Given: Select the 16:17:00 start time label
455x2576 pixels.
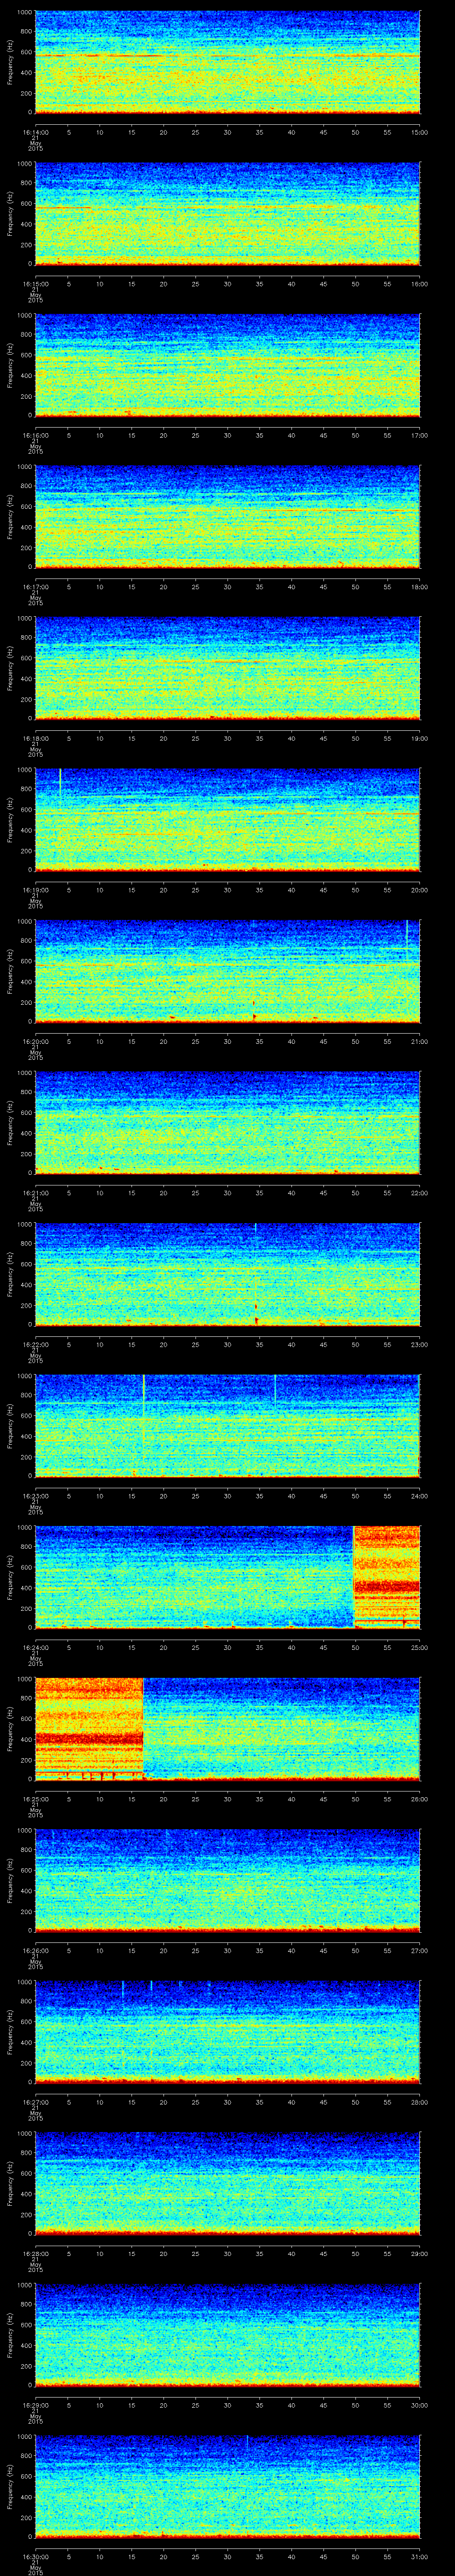Looking at the screenshot, I should pos(35,586).
